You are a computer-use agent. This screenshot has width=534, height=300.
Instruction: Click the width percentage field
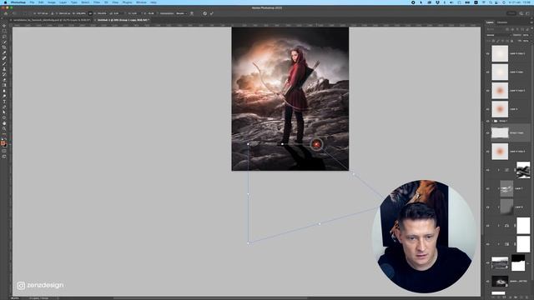pos(81,13)
